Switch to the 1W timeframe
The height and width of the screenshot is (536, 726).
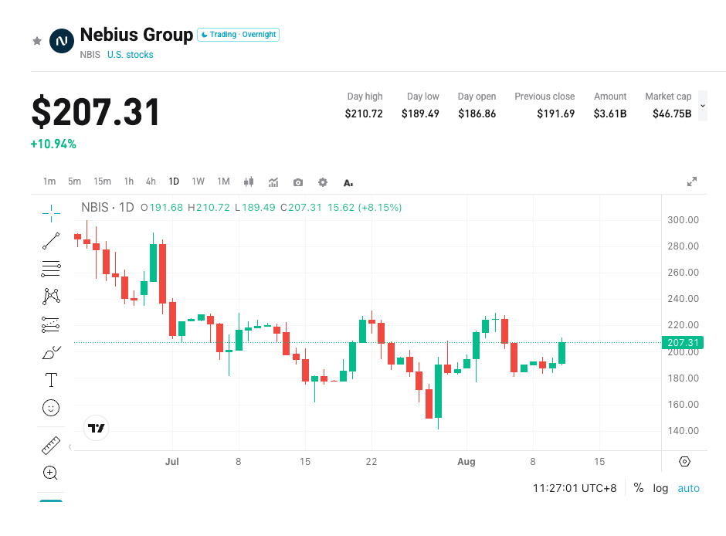point(198,181)
